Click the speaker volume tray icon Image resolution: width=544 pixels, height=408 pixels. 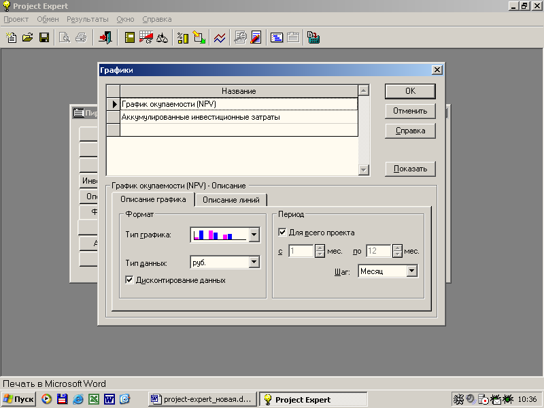point(471,399)
